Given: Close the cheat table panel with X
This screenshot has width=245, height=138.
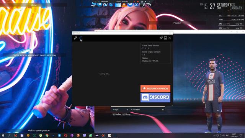Looking at the screenshot, I should pos(170,38).
